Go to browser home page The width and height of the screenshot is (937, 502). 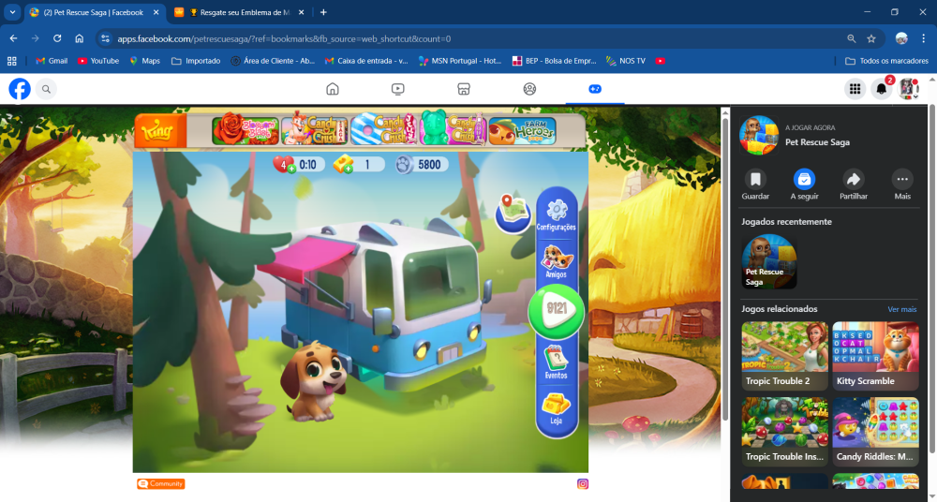point(79,38)
